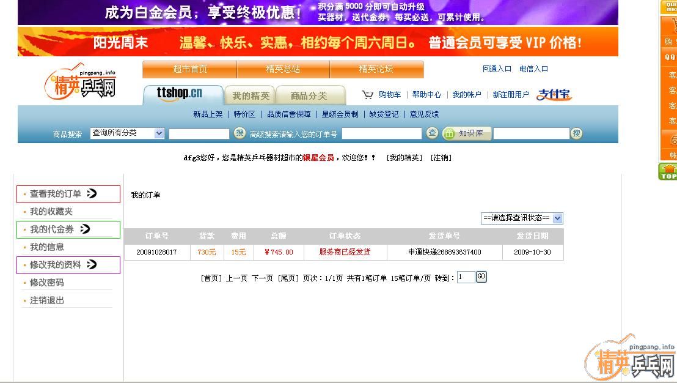
Task: Click the green 知识库 knowledge base button
Action: [467, 133]
